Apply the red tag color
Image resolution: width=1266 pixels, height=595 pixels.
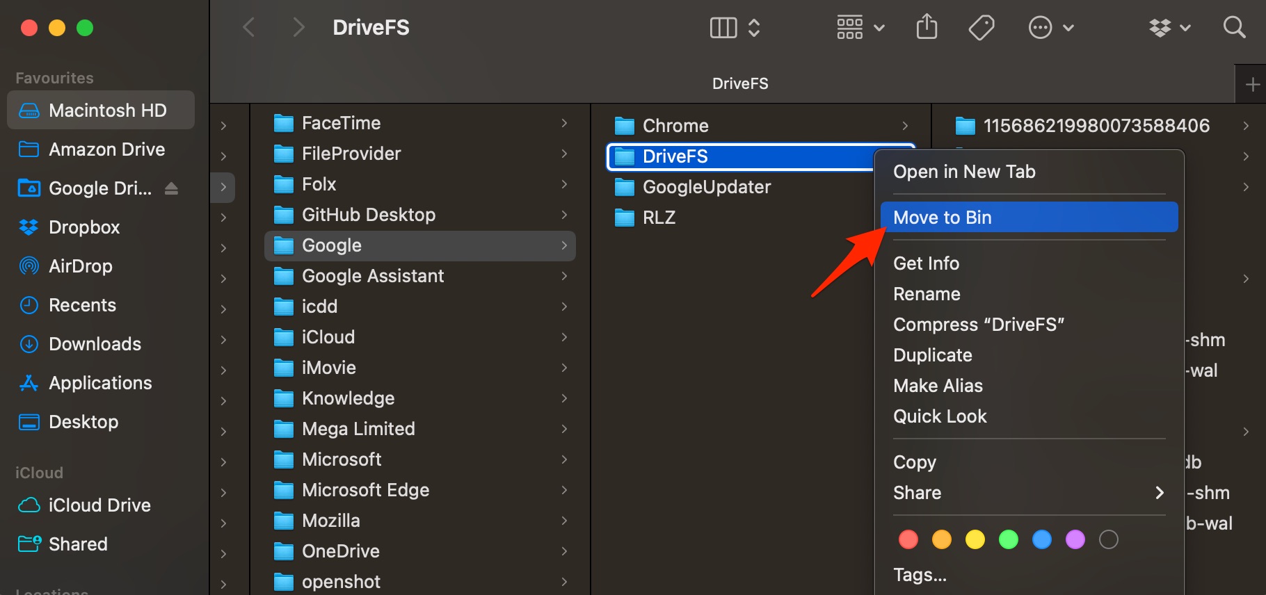click(x=908, y=539)
